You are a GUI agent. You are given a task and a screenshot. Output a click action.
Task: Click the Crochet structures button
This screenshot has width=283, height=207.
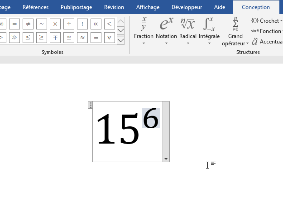click(266, 21)
